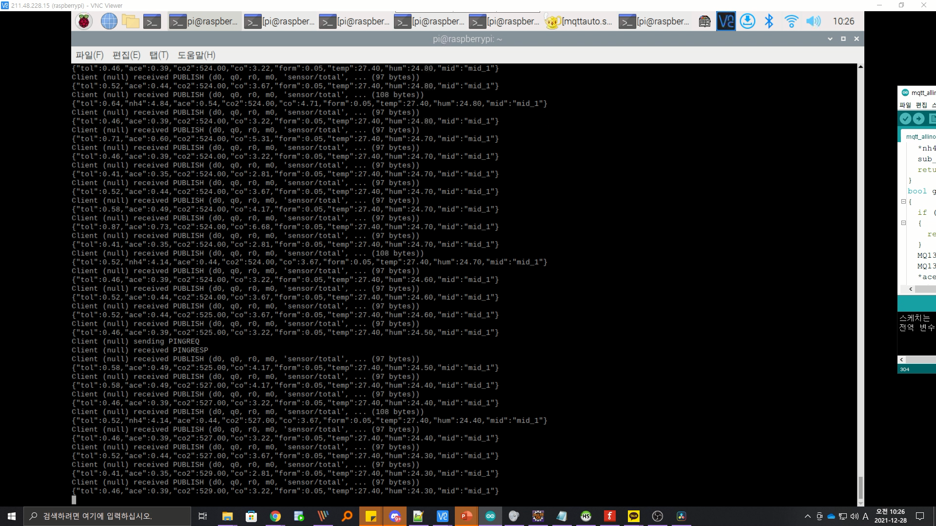Image resolution: width=936 pixels, height=526 pixels.
Task: Open Windows clock 오전 10:26 calendar
Action: point(890,516)
